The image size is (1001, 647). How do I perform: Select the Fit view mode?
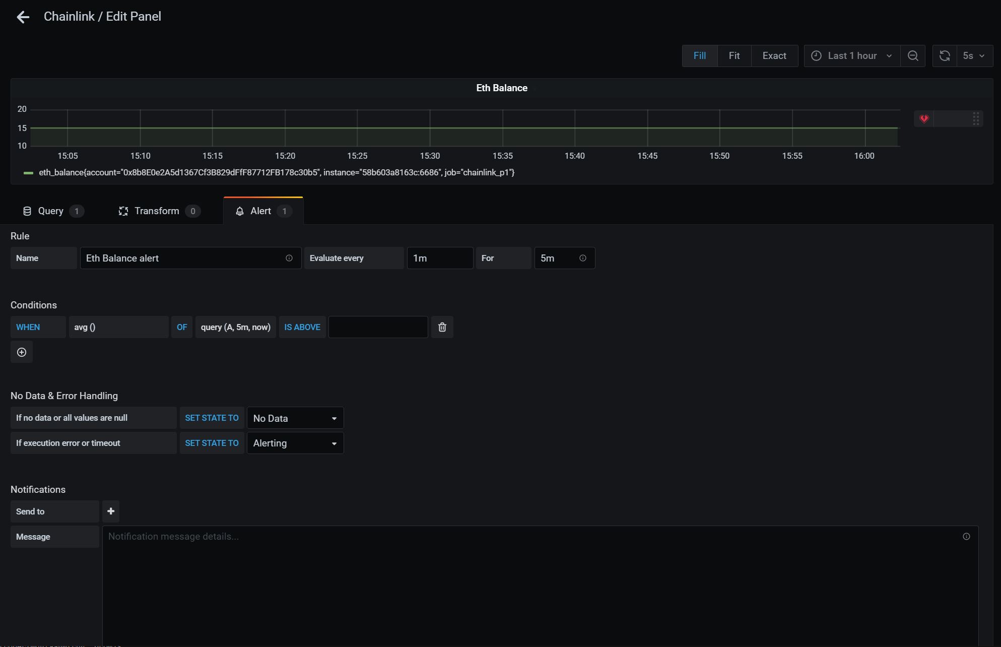tap(734, 56)
